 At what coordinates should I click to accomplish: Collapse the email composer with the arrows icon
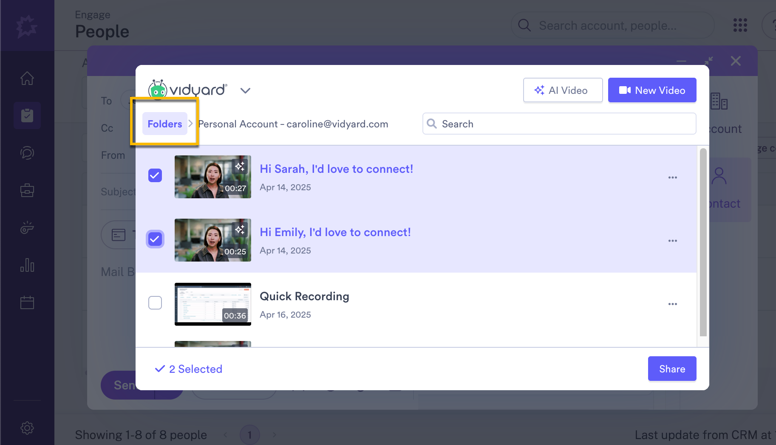coord(708,61)
